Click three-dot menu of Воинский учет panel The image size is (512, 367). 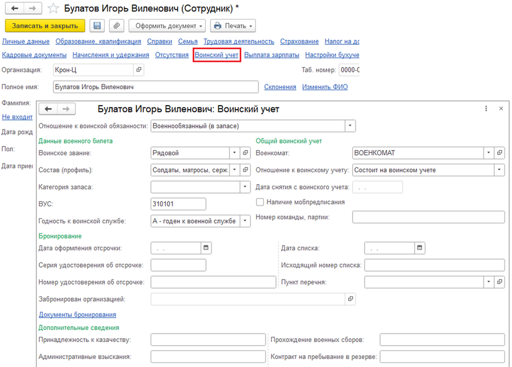[x=486, y=109]
